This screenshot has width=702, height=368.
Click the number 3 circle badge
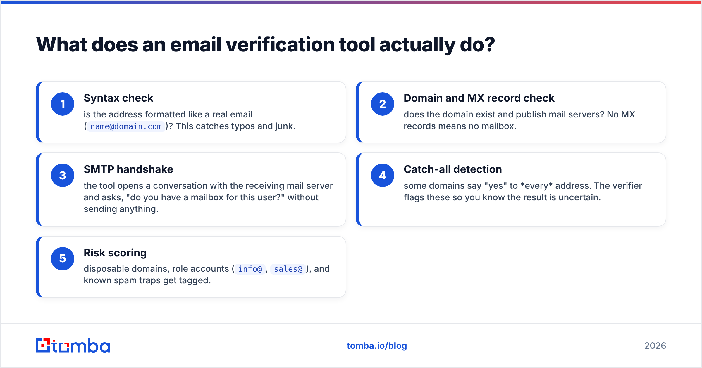pyautogui.click(x=63, y=175)
